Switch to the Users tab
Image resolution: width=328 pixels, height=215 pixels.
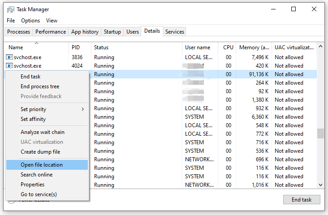[133, 32]
